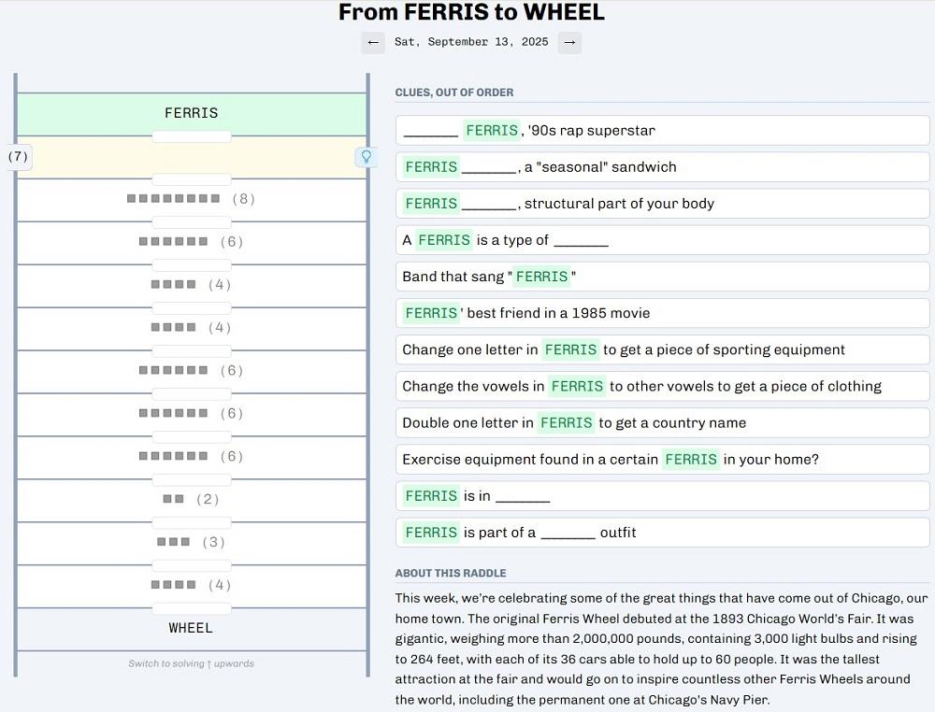Toggle 'Switch to solving upwards'

[191, 663]
